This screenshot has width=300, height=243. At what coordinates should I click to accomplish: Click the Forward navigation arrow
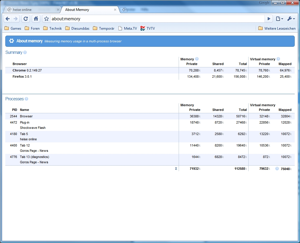click(15, 19)
